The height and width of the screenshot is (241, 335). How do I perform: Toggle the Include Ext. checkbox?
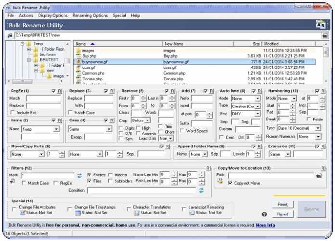click(13, 112)
